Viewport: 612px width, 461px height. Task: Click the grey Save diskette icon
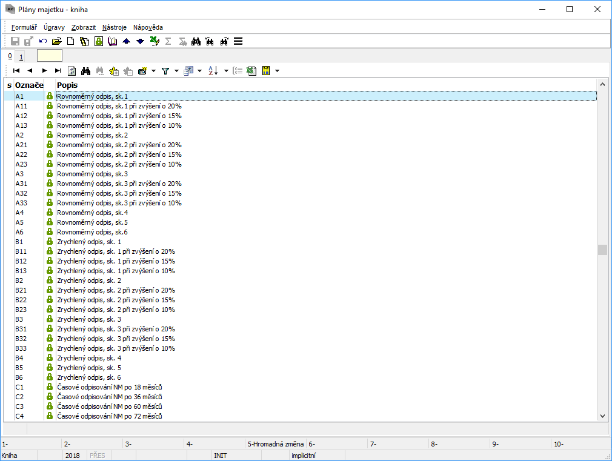15,41
